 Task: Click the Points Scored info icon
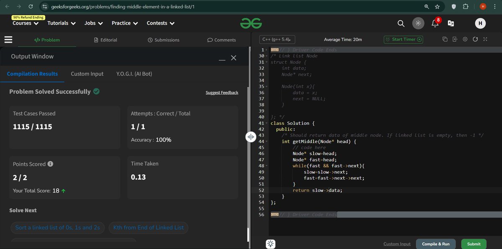point(50,164)
